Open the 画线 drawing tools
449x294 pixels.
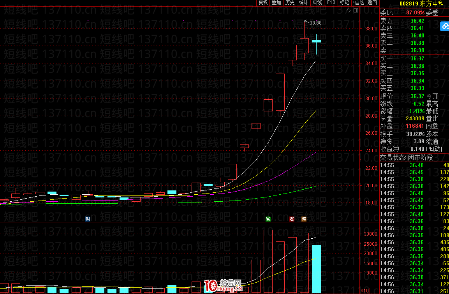coord(317,3)
